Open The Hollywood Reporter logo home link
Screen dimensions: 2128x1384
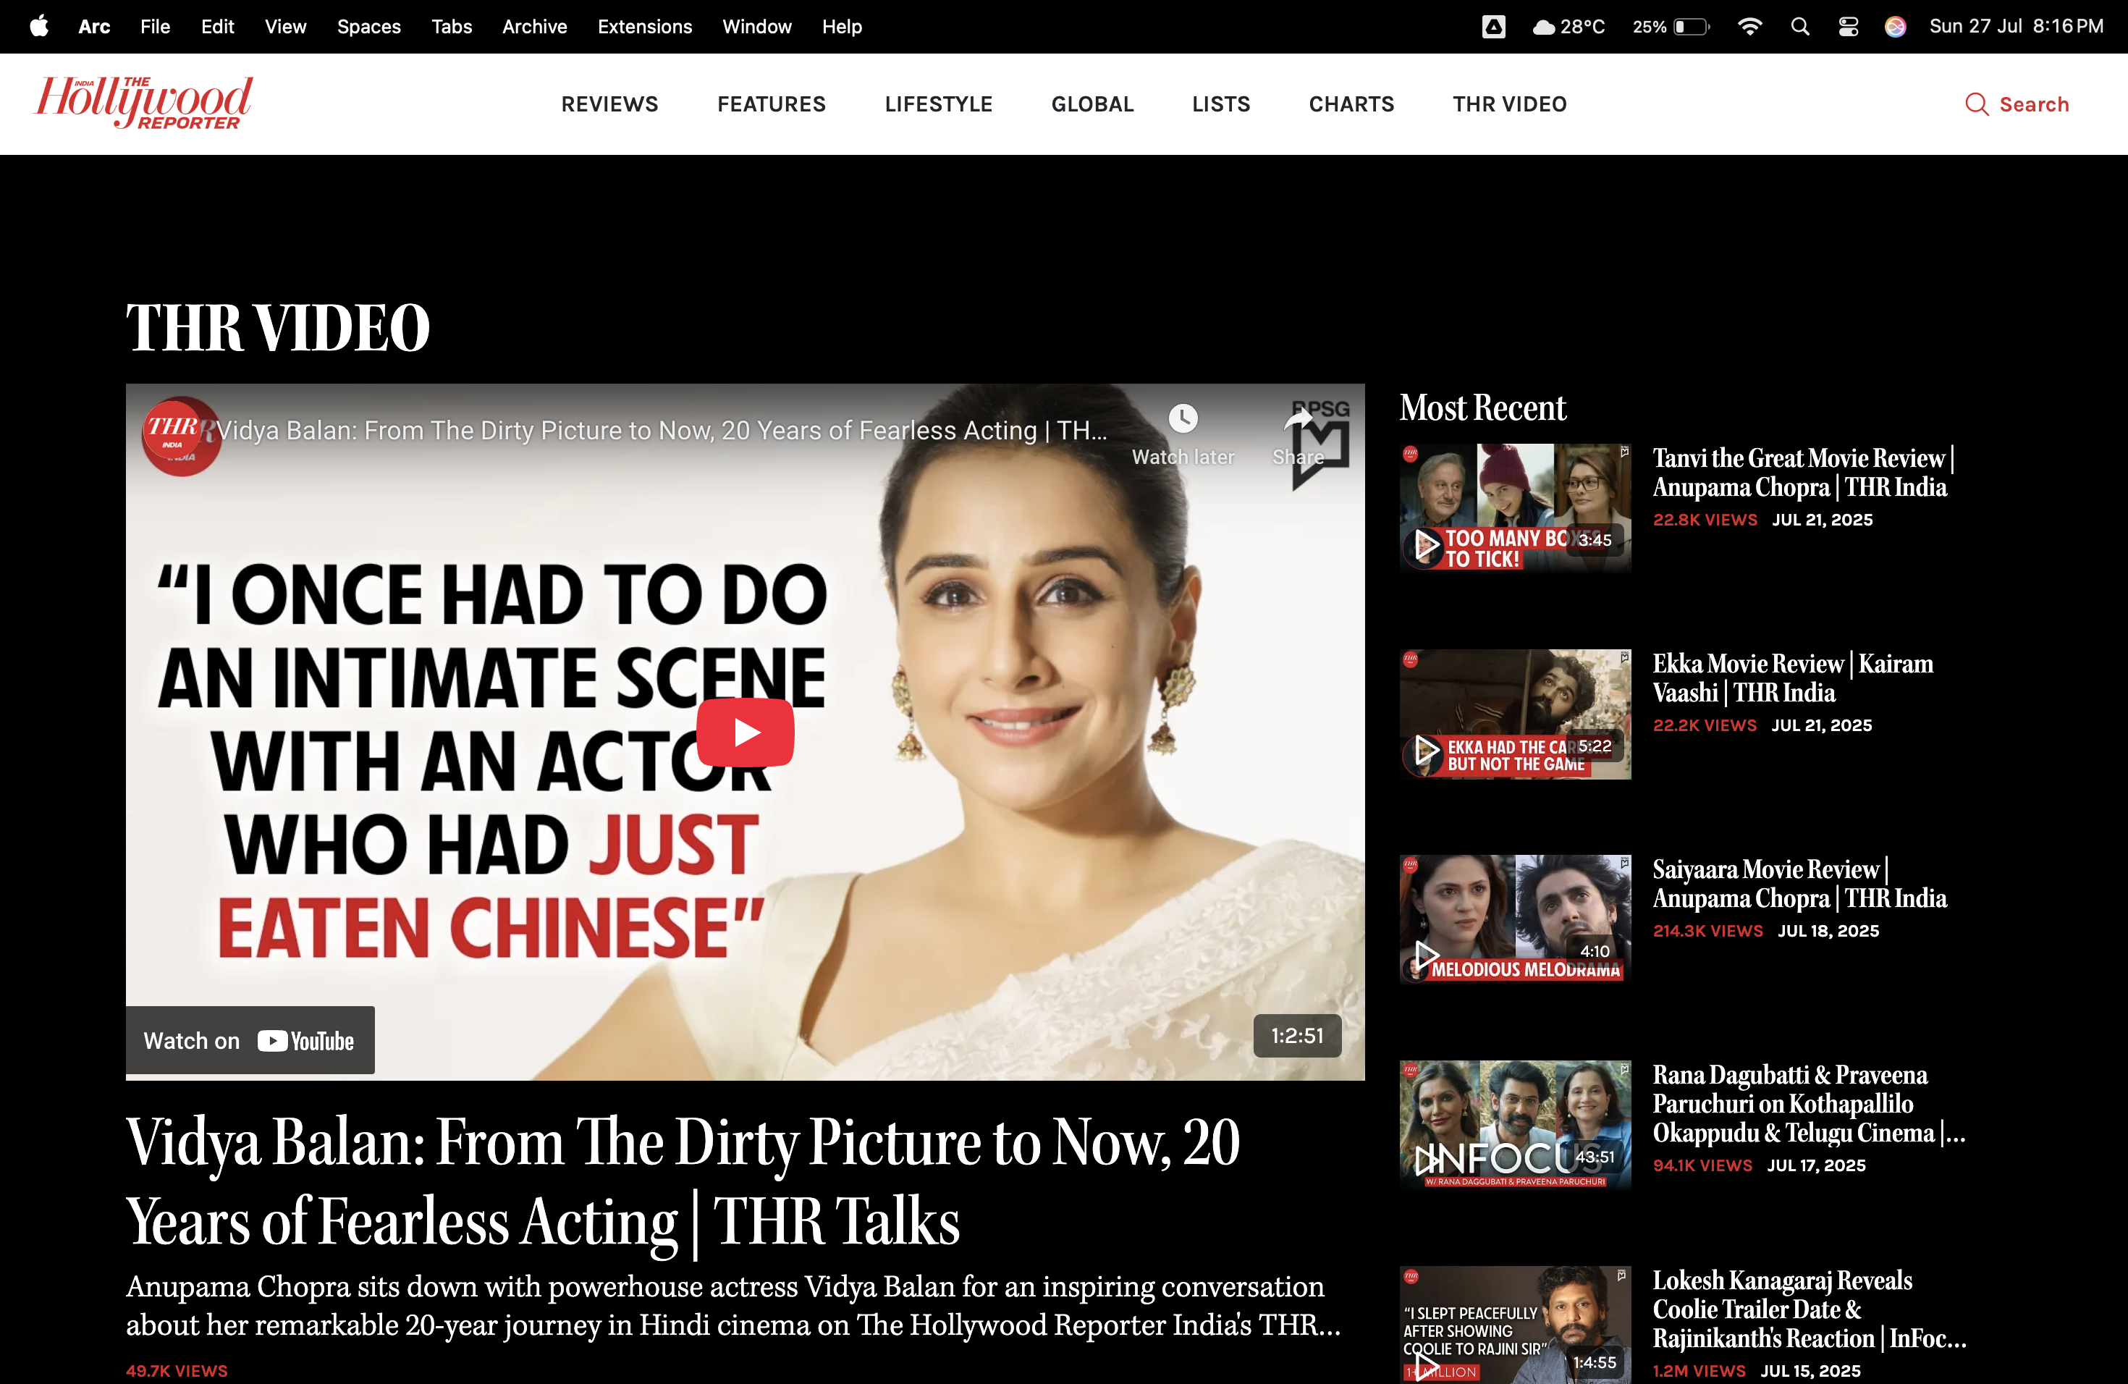(143, 103)
